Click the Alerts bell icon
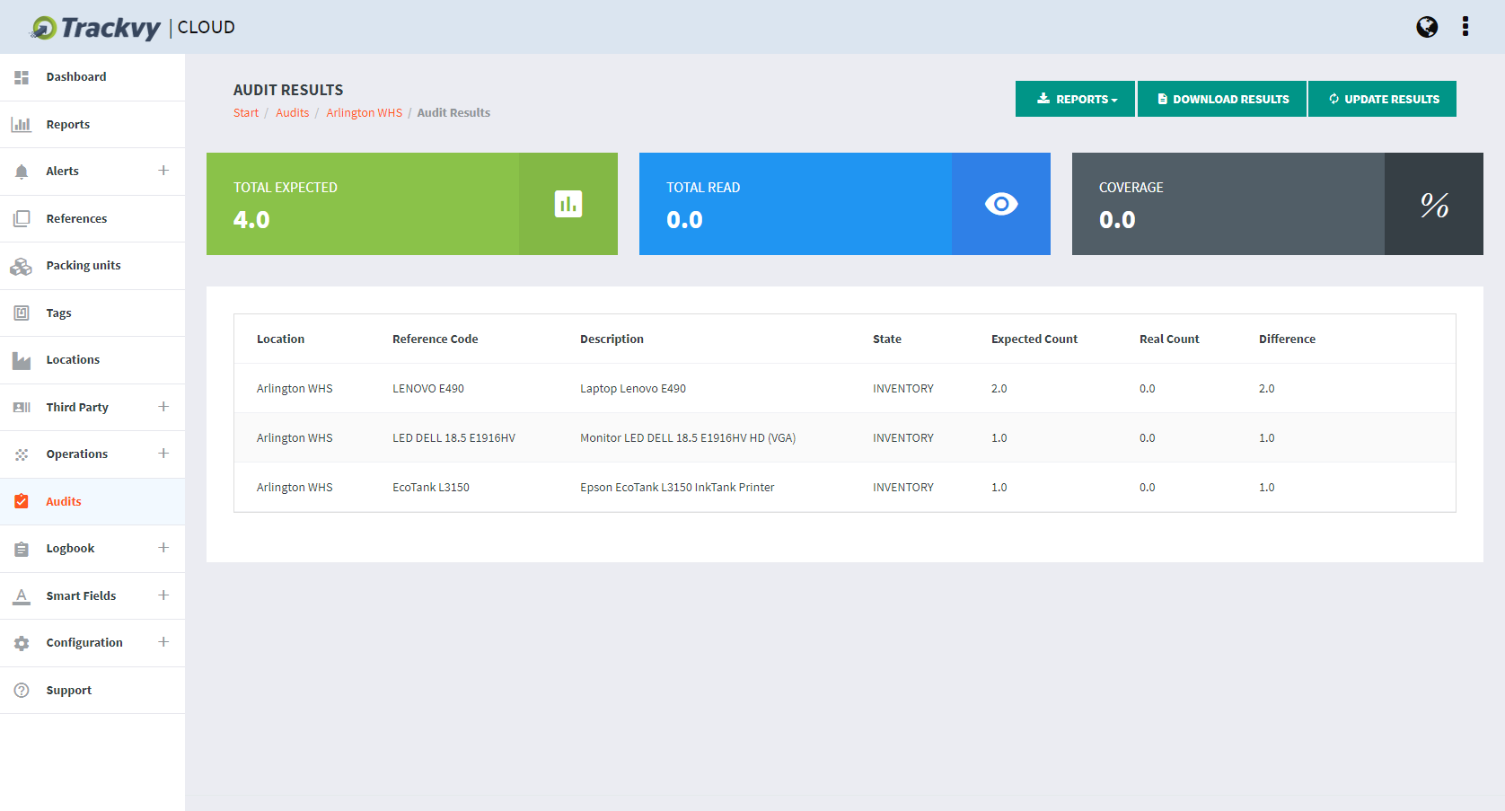 (22, 172)
